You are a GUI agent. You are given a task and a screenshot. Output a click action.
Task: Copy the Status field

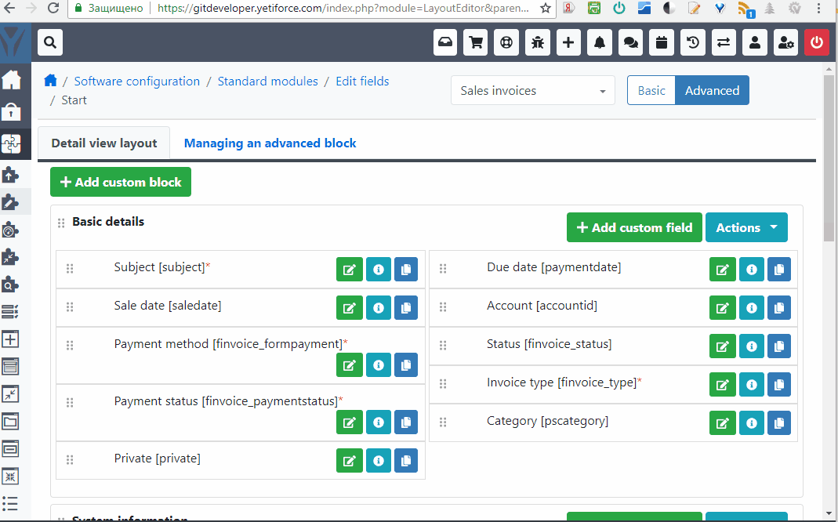[x=779, y=346]
